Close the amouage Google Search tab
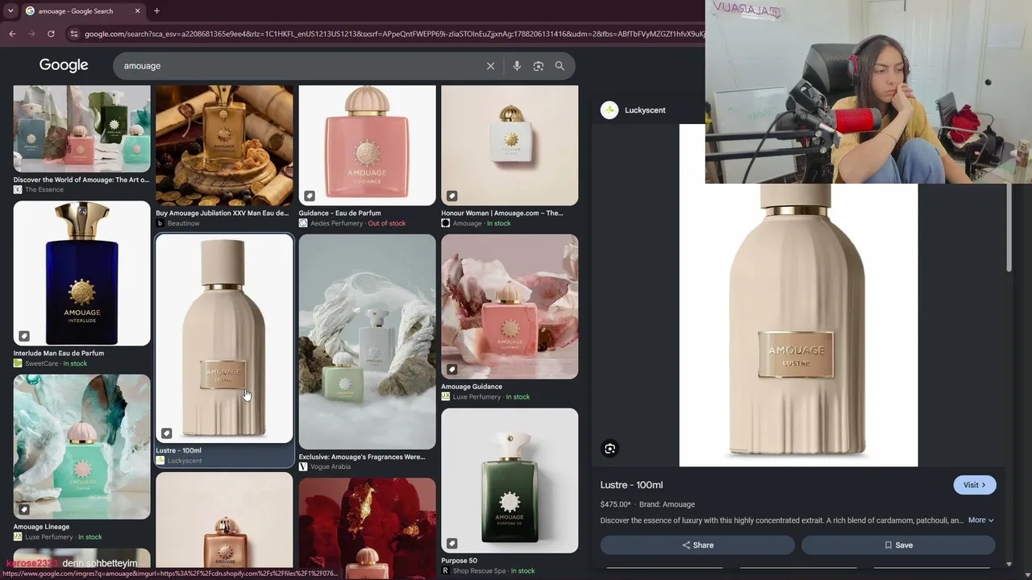This screenshot has width=1032, height=580. (137, 11)
